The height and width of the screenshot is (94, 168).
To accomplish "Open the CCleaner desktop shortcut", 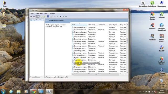I will pos(152,26).
